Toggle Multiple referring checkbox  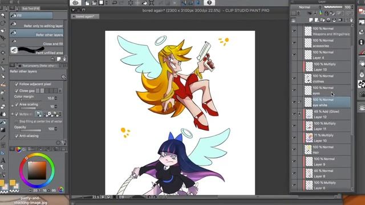coord(17,114)
